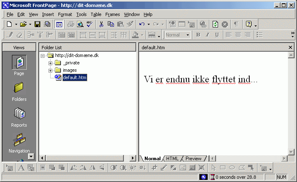Close the default.htm page pane
The height and width of the screenshot is (182, 297).
coord(290,47)
